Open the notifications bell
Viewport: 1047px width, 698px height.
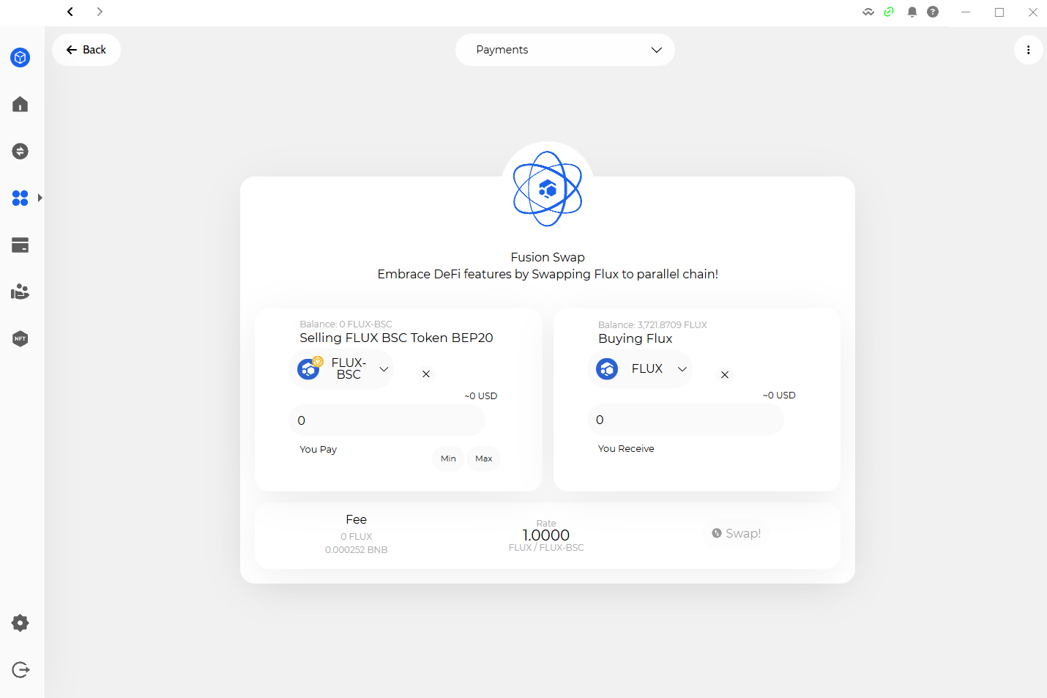(x=912, y=12)
